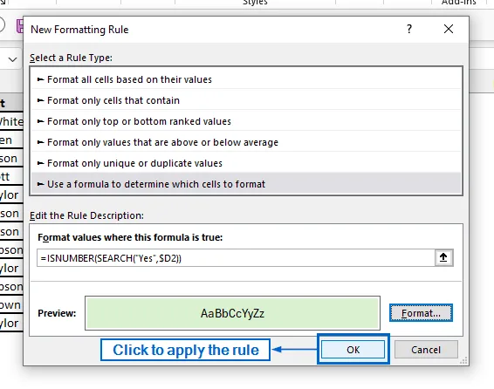
Task: Close the New Formatting Rule dialog
Action: [449, 29]
